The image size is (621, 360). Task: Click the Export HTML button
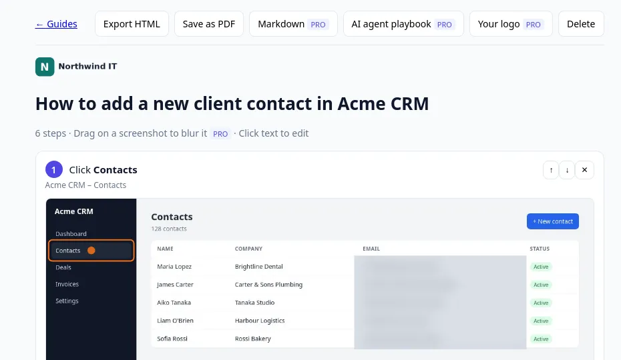[132, 24]
